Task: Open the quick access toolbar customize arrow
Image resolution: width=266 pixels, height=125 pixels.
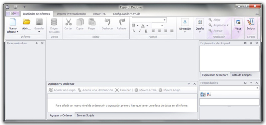Action: [24, 7]
